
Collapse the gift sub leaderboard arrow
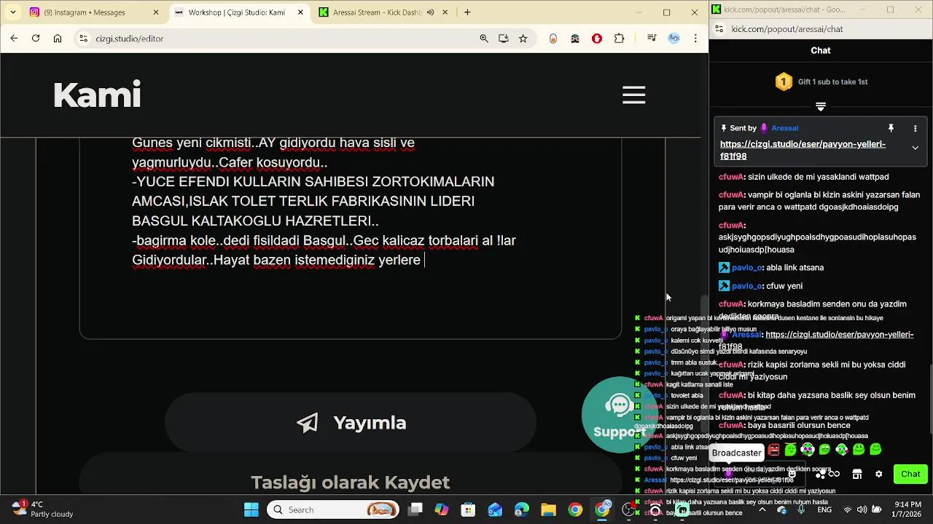pos(821,107)
